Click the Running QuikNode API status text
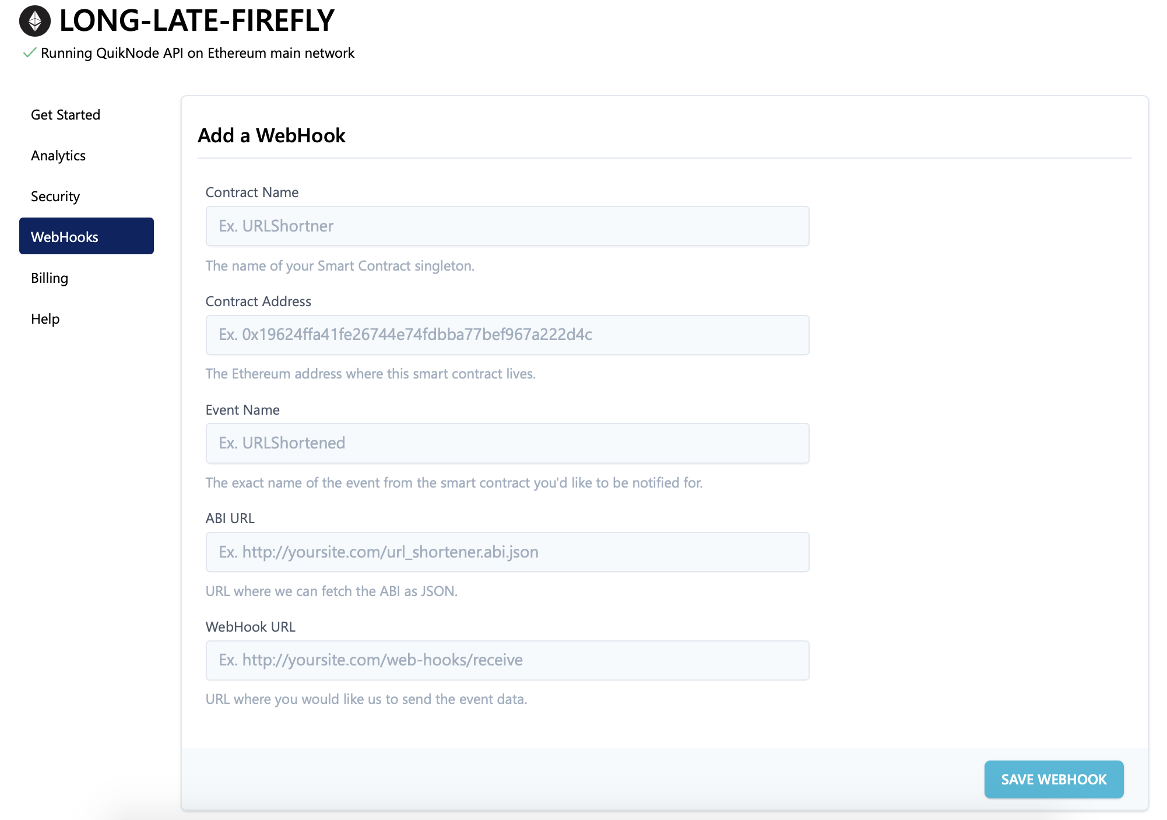This screenshot has height=820, width=1167. (198, 53)
